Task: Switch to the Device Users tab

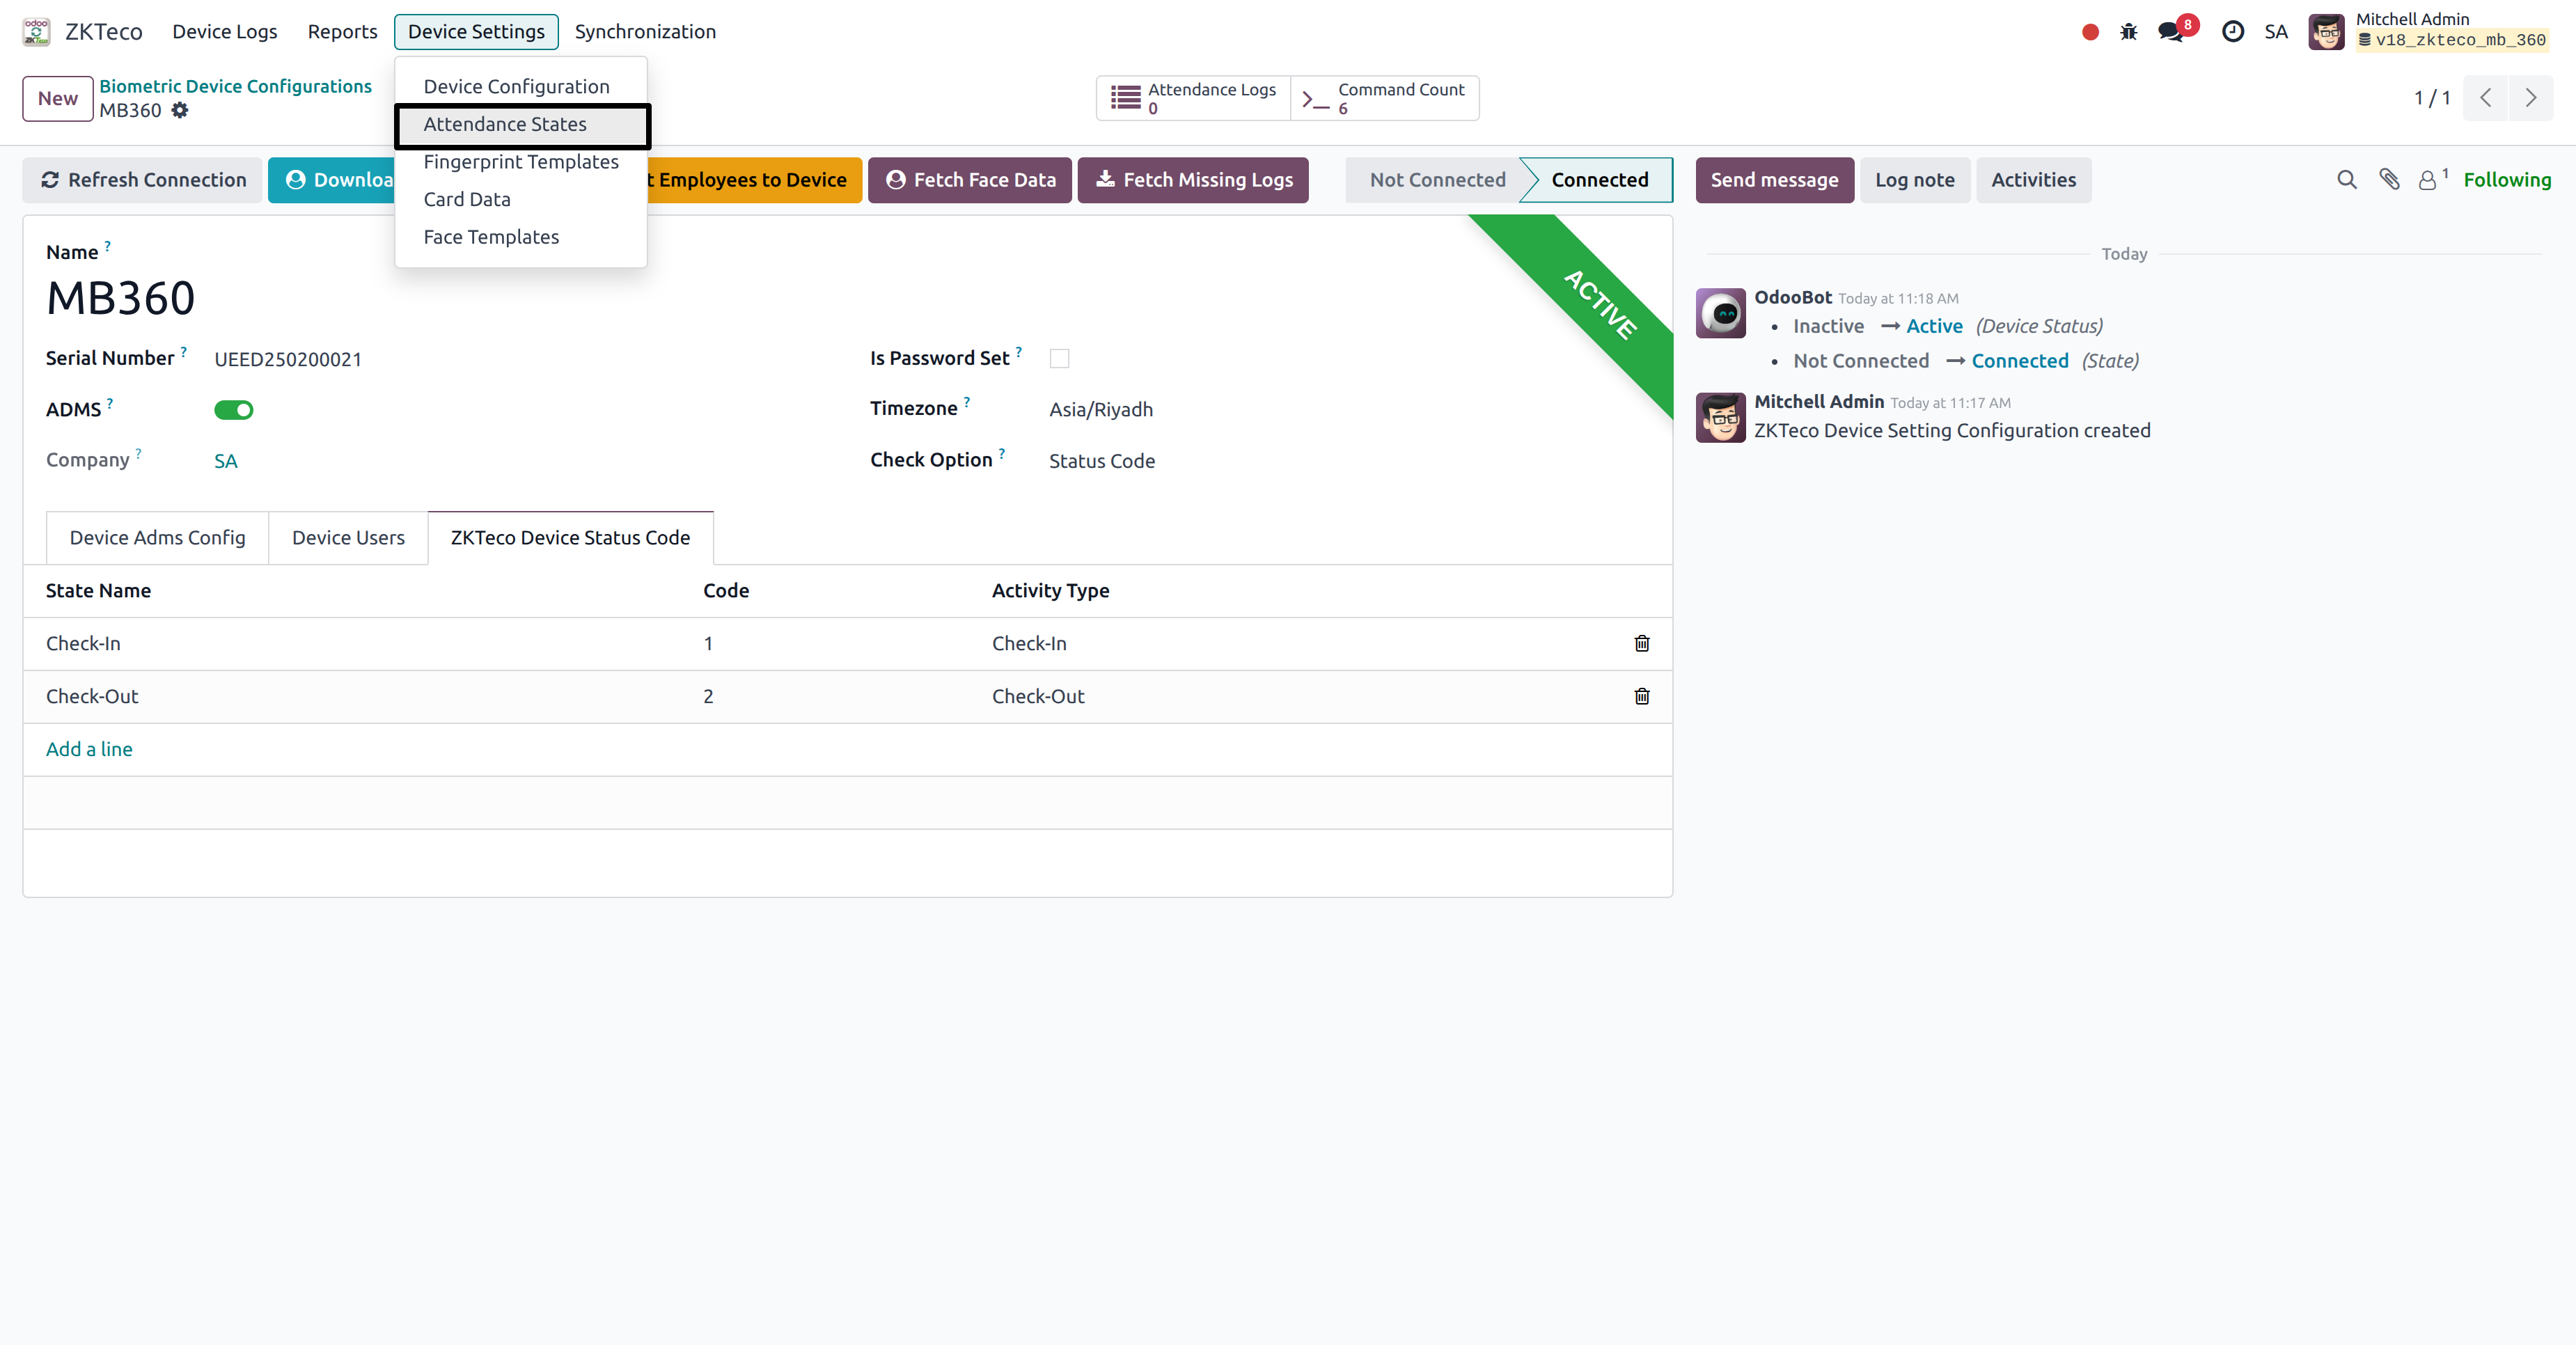Action: pyautogui.click(x=347, y=537)
